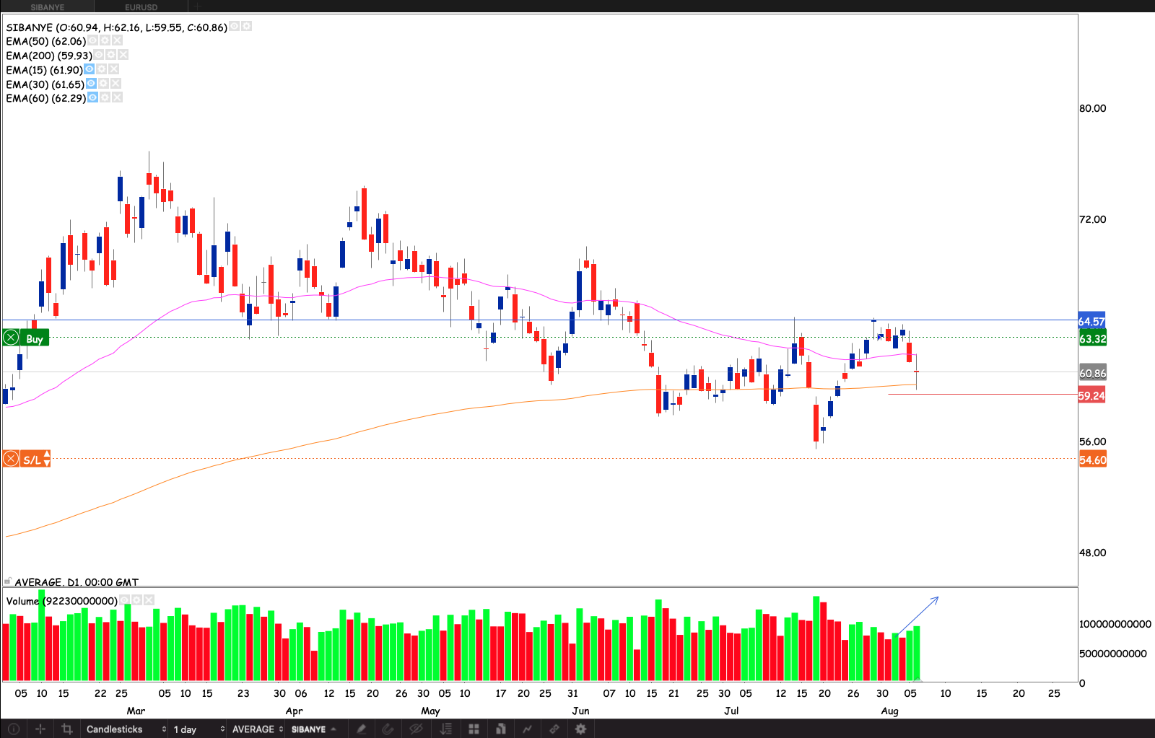This screenshot has height=738, width=1155.
Task: Open settings gear for EMA(50) indicator
Action: point(105,41)
